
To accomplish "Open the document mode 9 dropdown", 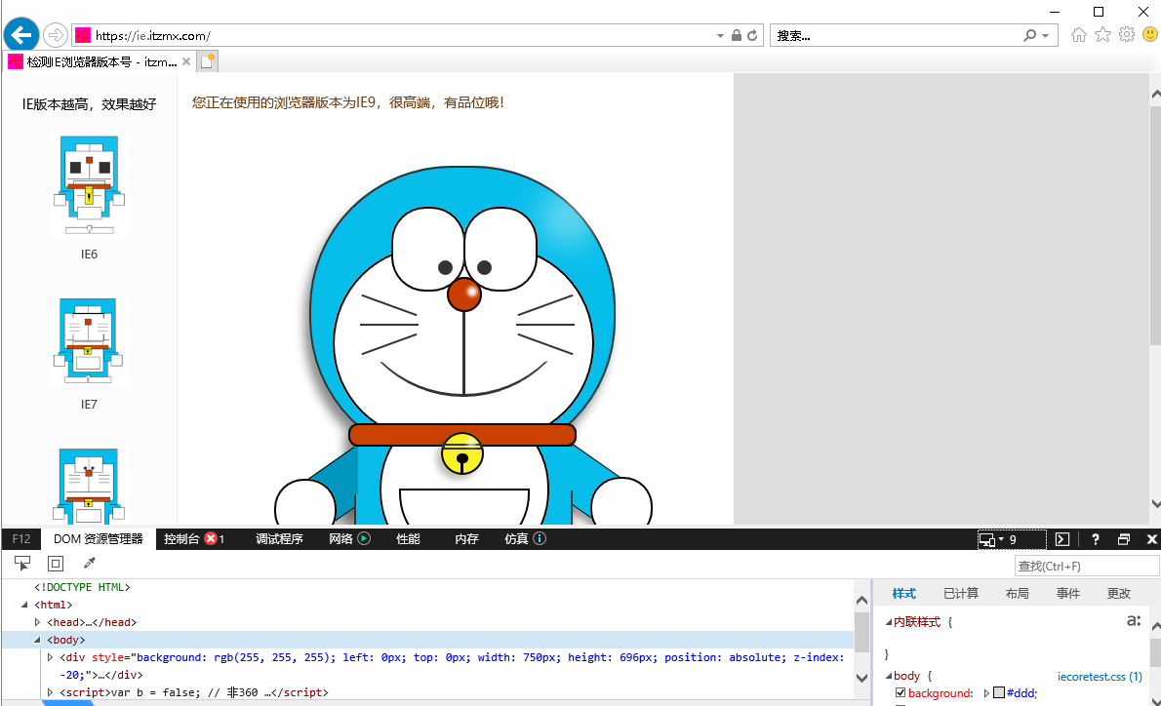I will 1012,538.
